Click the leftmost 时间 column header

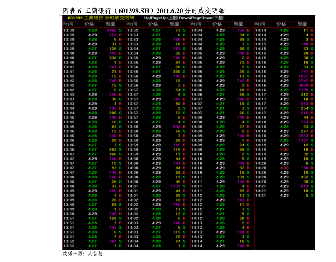click(68, 24)
